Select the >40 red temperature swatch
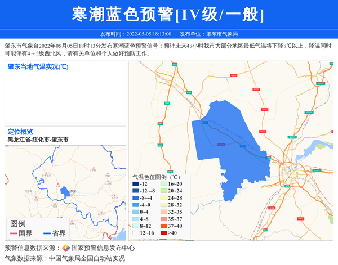Screen dimensions: 338x265 coord(163,233)
